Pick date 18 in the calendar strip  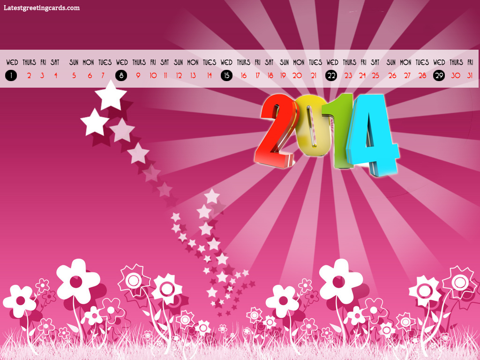[x=270, y=75]
